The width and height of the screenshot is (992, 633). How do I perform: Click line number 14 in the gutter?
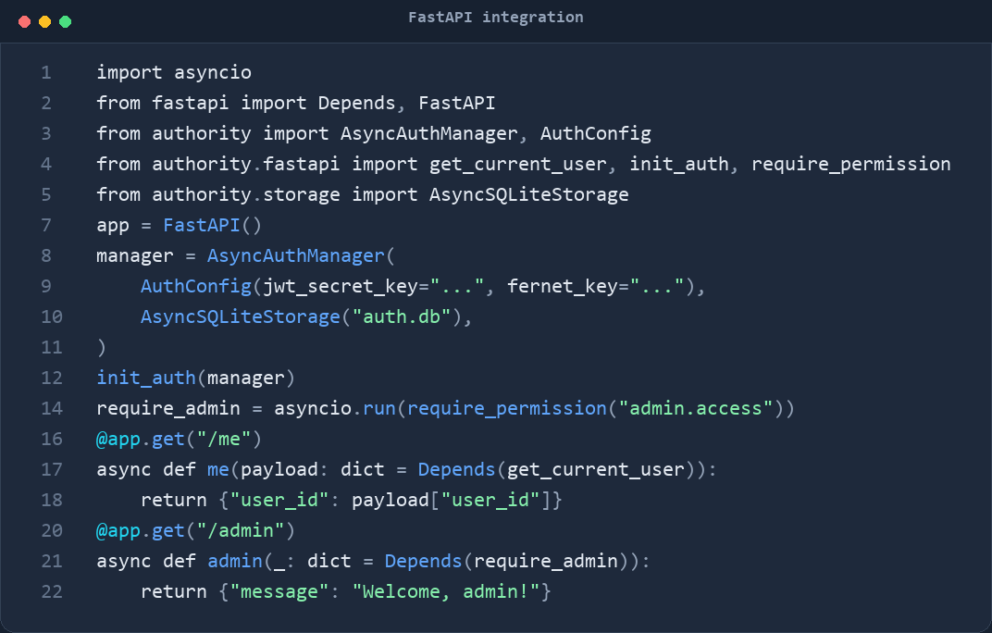click(x=52, y=408)
